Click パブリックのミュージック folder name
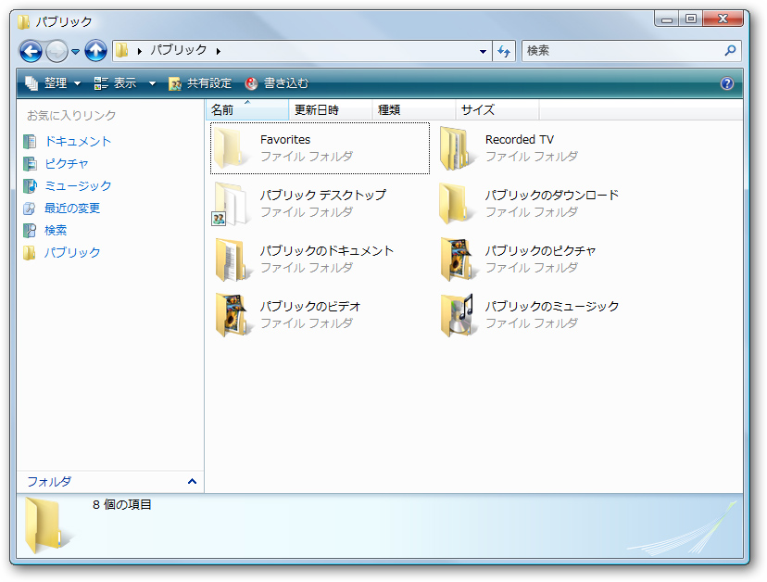The height and width of the screenshot is (582, 767). tap(552, 307)
